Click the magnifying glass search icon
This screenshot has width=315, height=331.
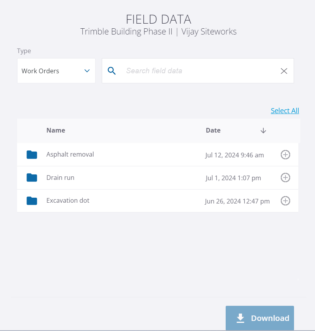pyautogui.click(x=111, y=71)
